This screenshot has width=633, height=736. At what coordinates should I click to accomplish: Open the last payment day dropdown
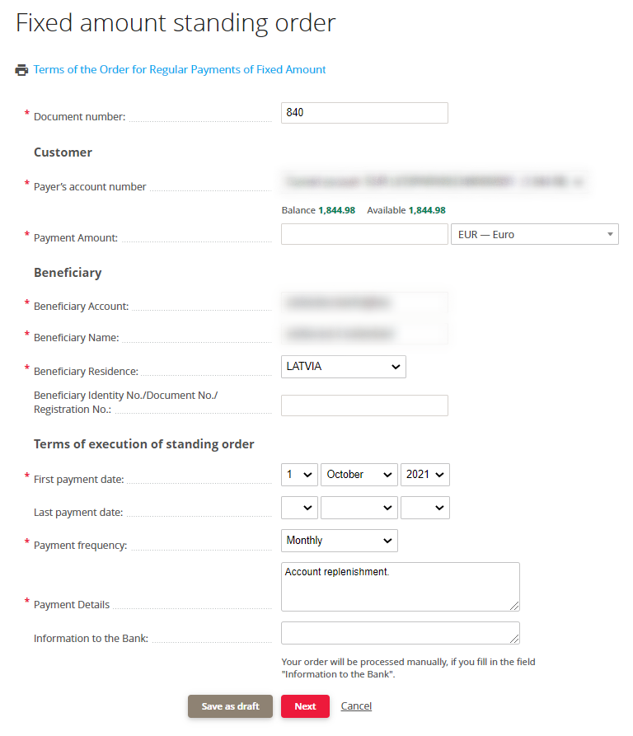click(x=299, y=508)
